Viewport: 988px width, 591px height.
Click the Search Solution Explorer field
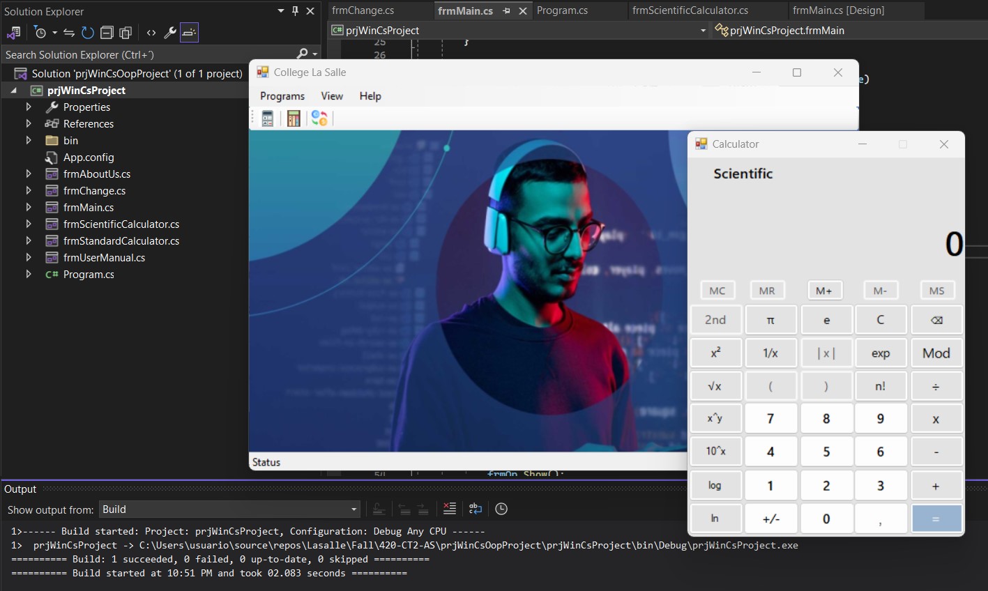pyautogui.click(x=146, y=54)
